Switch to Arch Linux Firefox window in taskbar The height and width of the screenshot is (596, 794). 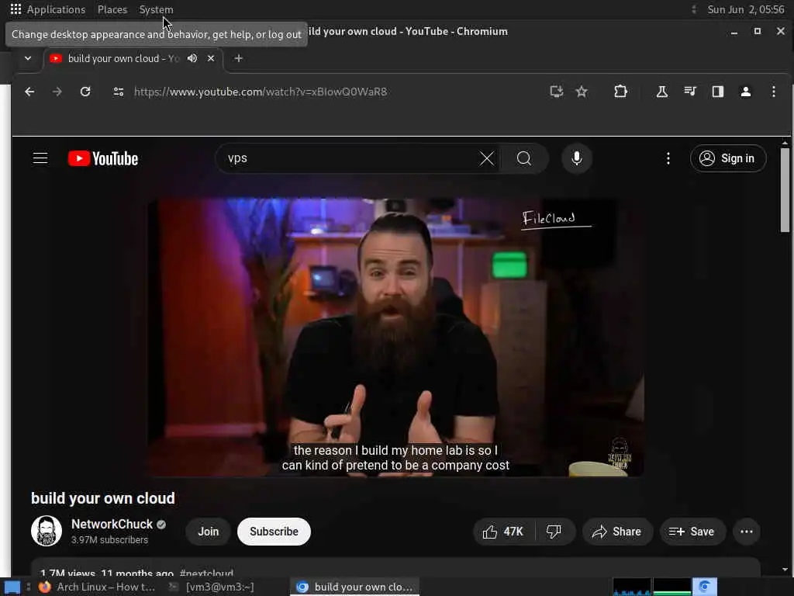[97, 587]
